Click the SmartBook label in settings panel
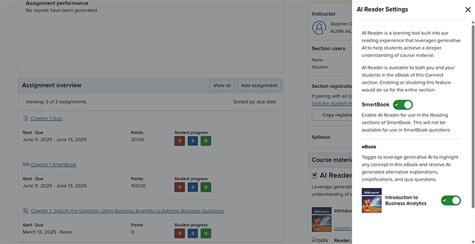This screenshot has height=244, width=475. pyautogui.click(x=375, y=105)
